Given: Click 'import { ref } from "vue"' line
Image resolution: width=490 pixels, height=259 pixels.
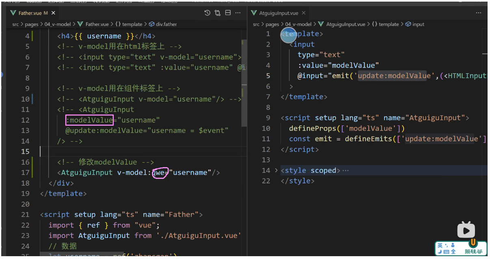Looking at the screenshot, I should coord(104,225).
